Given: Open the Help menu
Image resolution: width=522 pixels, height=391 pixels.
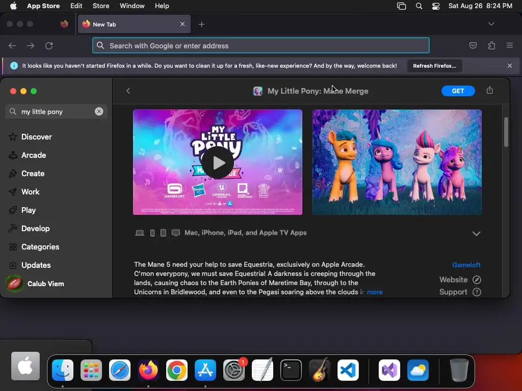Looking at the screenshot, I should click(162, 6).
